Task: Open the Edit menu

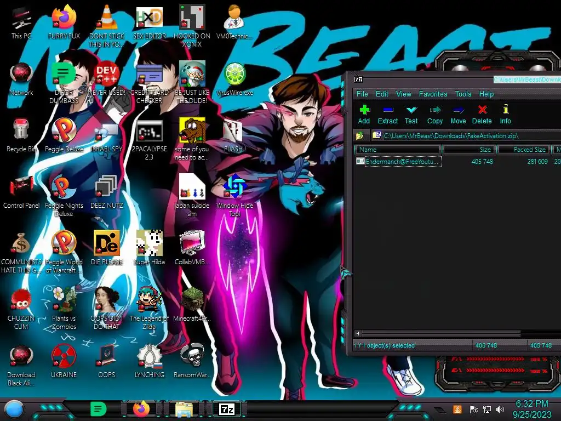Action: (x=382, y=94)
